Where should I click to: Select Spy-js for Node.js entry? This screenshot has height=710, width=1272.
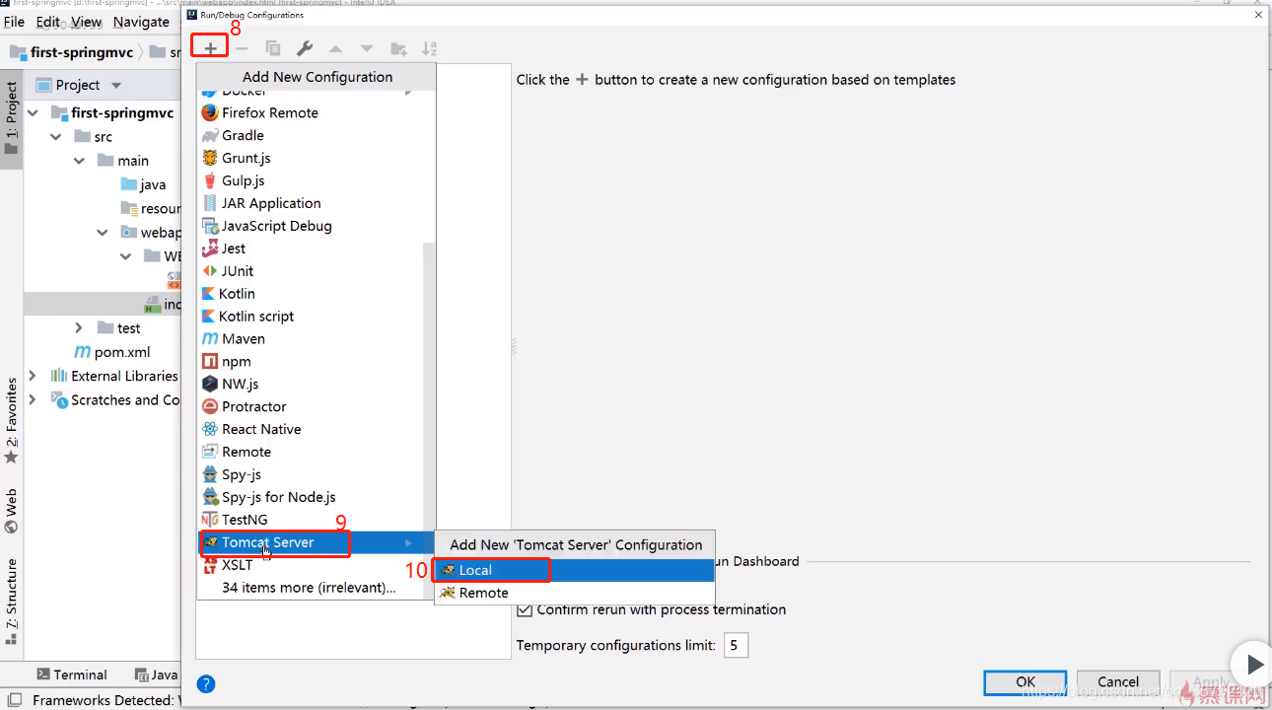tap(311, 498)
